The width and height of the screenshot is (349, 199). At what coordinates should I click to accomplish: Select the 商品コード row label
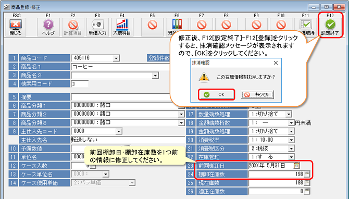point(44,58)
